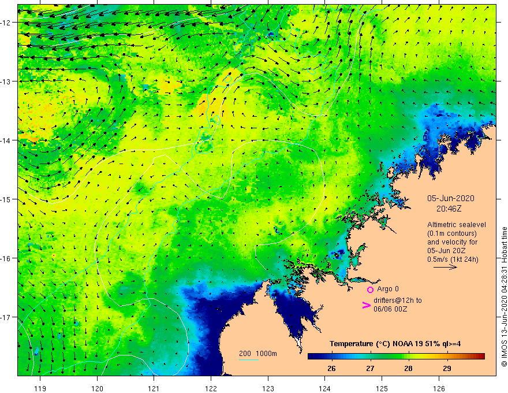Click the 27 colorbar tick label
The width and height of the screenshot is (508, 393).
pyautogui.click(x=370, y=368)
